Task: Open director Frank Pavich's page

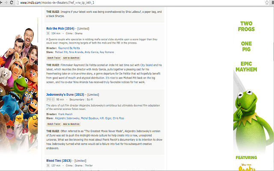Action: (66, 114)
